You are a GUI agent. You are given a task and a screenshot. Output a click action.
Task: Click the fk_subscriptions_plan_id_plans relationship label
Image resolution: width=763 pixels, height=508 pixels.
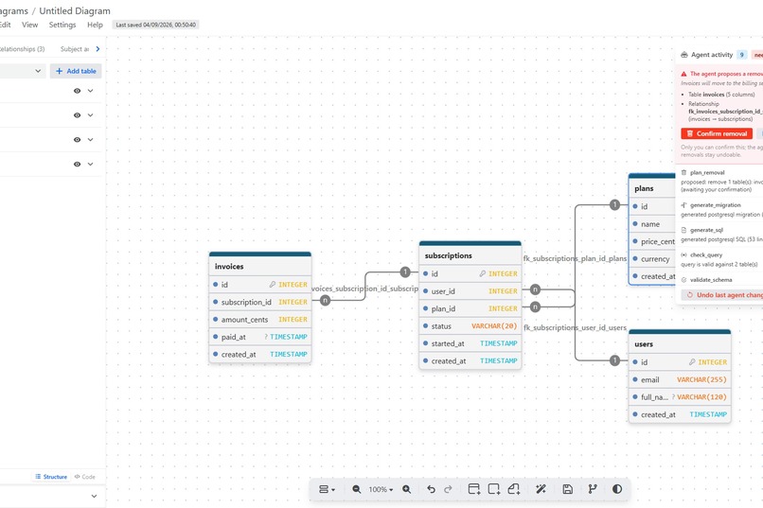[576, 258]
